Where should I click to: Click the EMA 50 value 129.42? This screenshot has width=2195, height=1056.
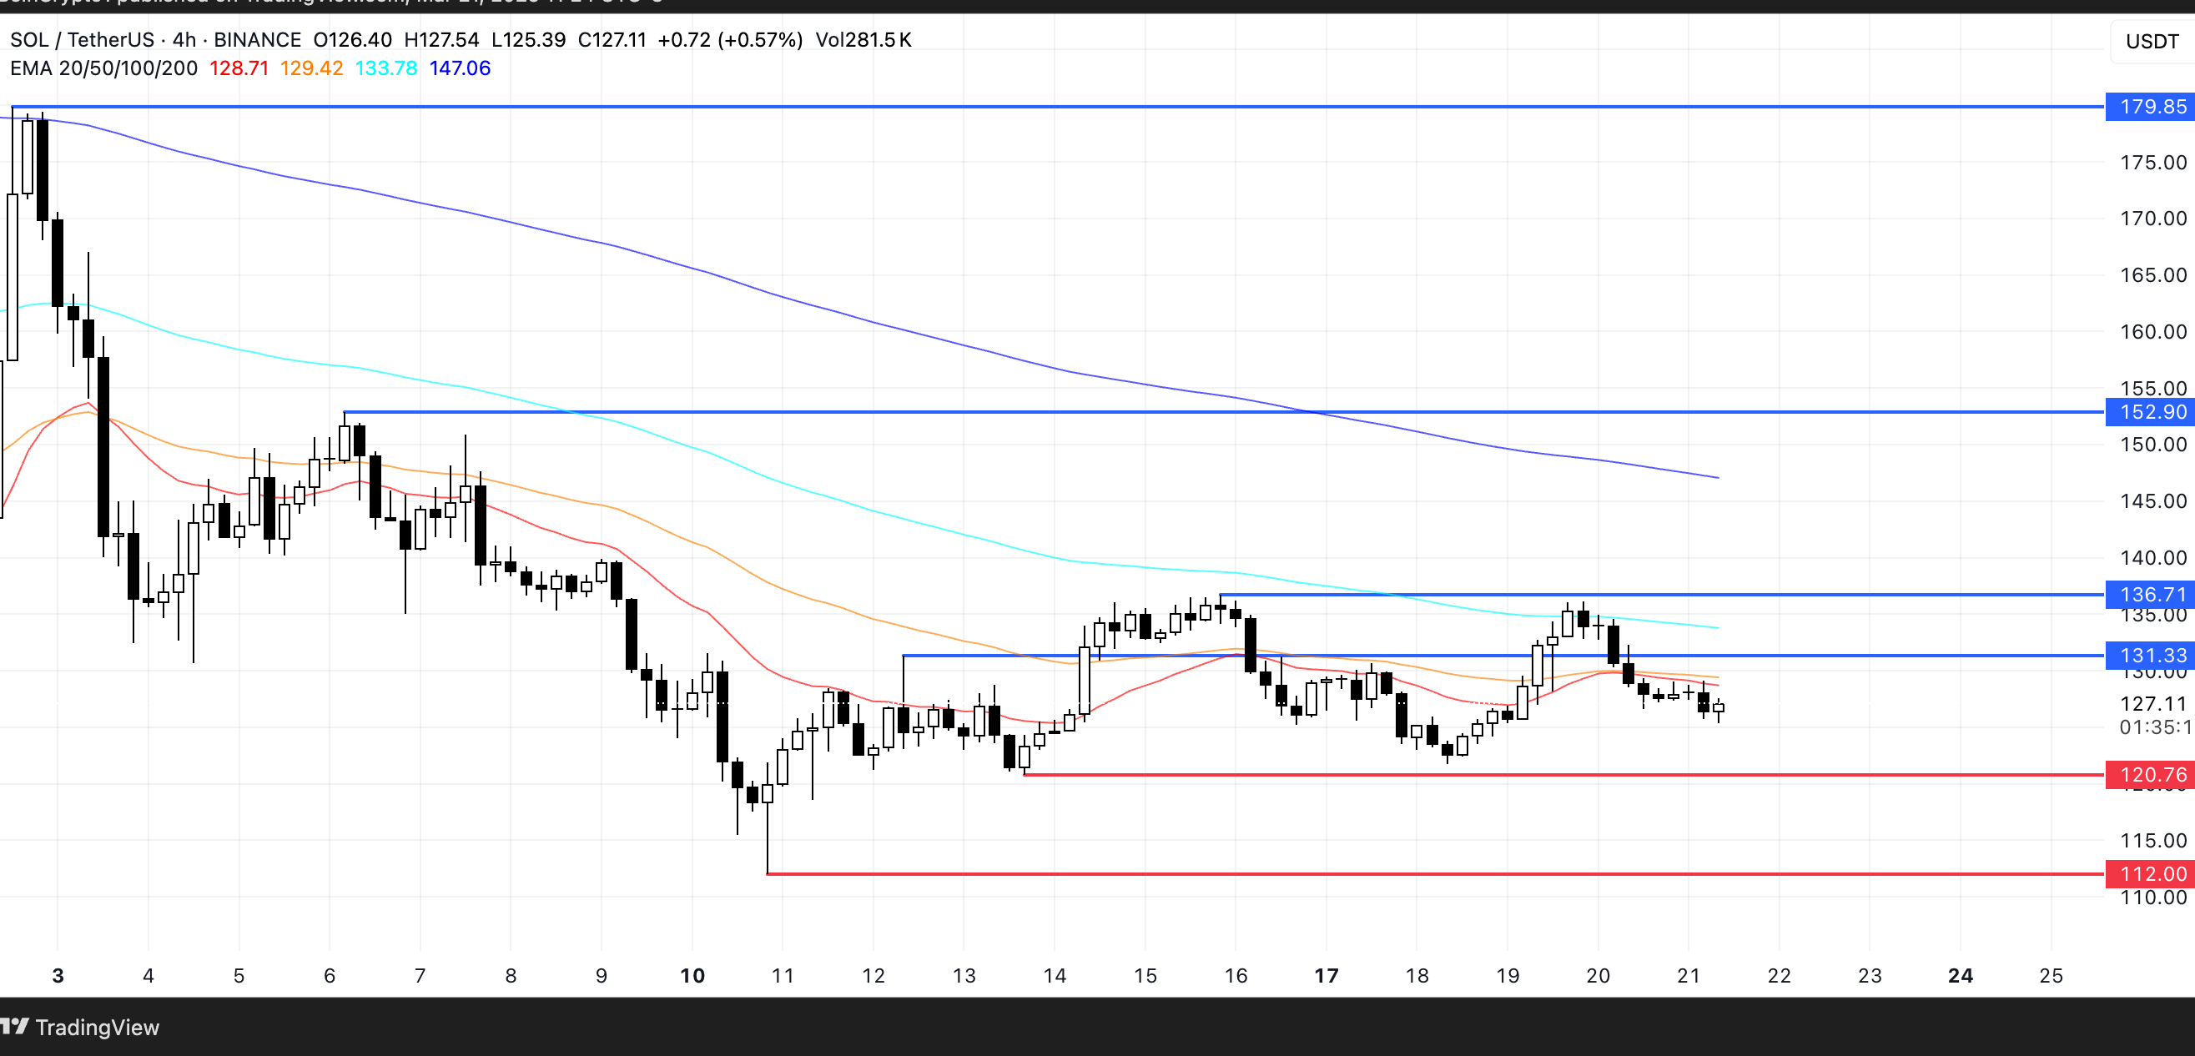311,68
